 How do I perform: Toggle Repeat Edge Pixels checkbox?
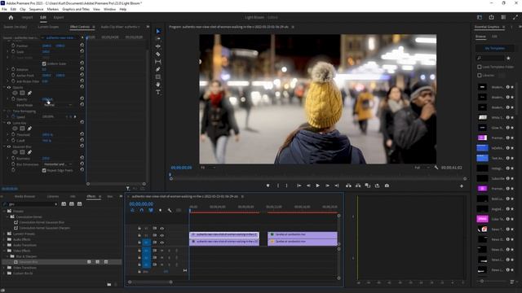pyautogui.click(x=44, y=170)
